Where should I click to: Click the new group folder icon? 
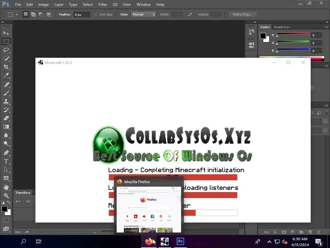[301, 232]
